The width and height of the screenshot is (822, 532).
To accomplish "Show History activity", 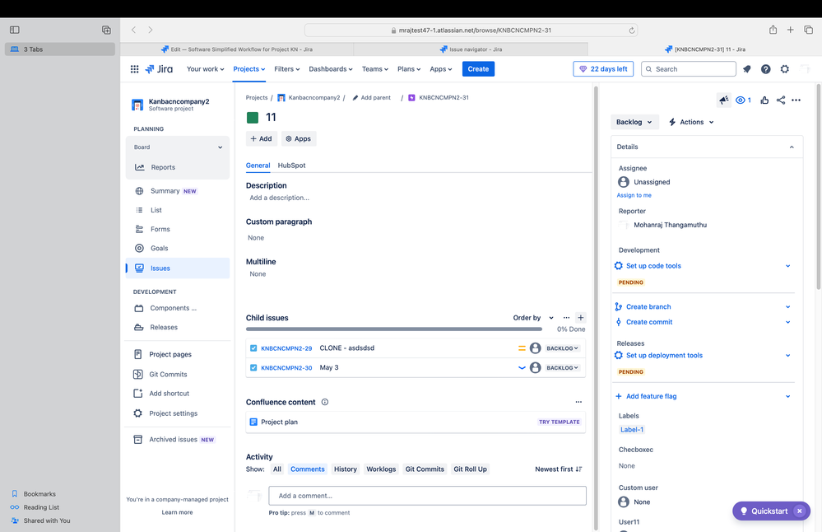I will click(x=345, y=469).
